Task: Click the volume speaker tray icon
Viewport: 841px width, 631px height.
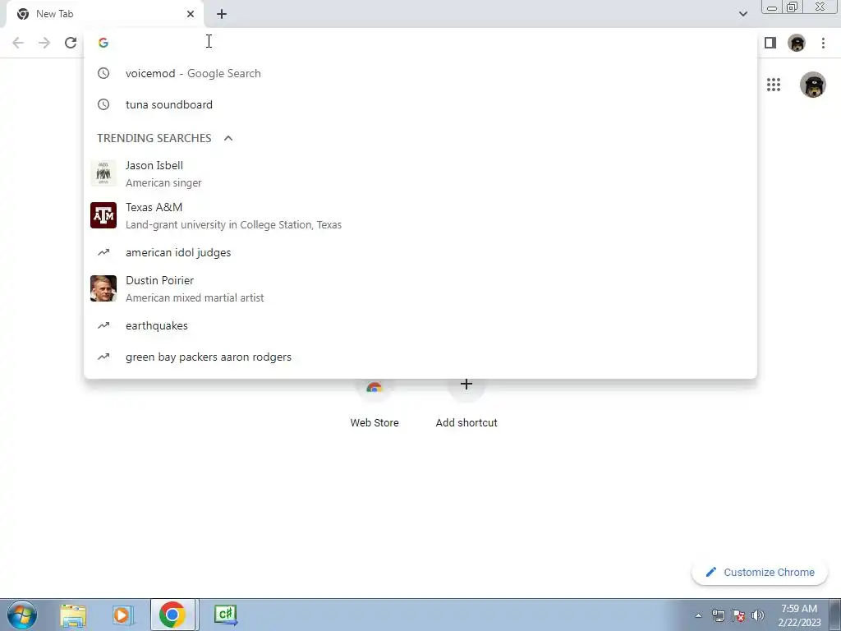Action: [758, 615]
